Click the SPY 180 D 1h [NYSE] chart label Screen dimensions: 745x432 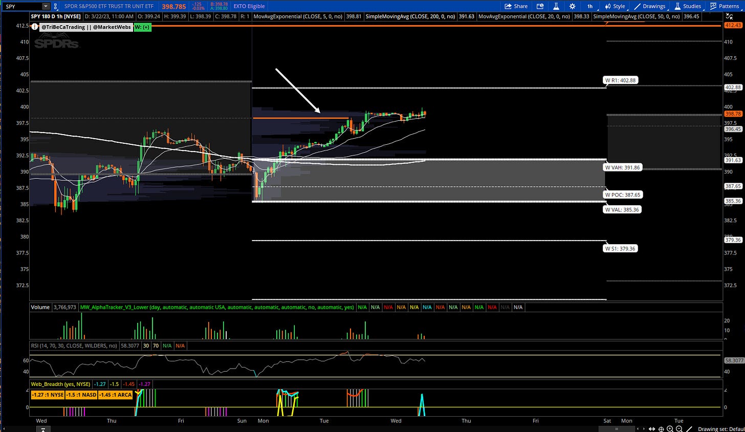tap(56, 16)
